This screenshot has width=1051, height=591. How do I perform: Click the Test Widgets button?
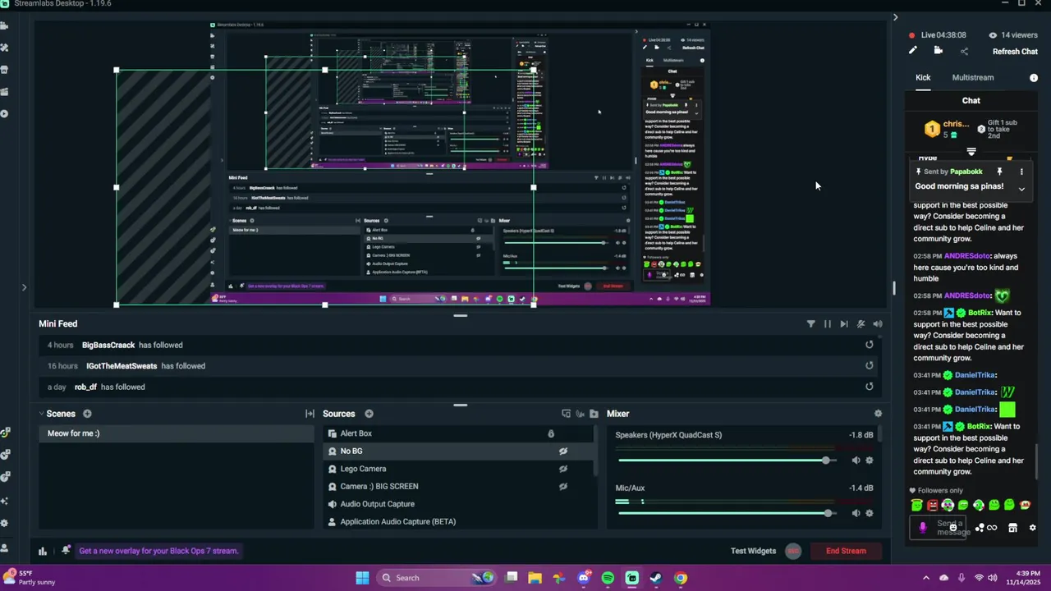753,551
